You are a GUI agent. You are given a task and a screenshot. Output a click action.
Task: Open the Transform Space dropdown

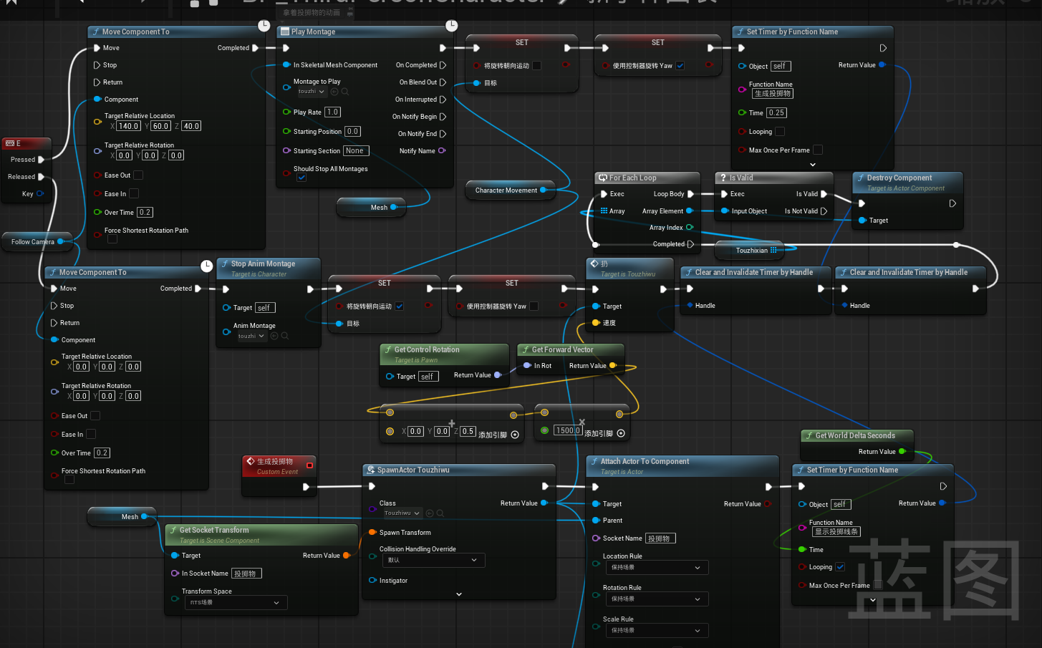[x=234, y=603]
